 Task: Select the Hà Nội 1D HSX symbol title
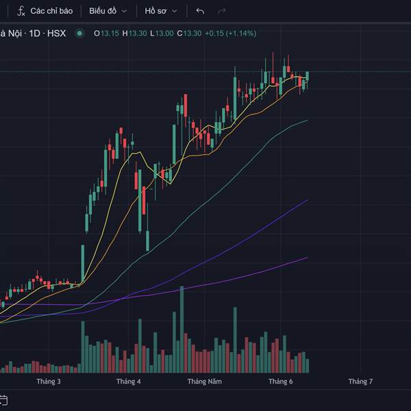pos(33,34)
